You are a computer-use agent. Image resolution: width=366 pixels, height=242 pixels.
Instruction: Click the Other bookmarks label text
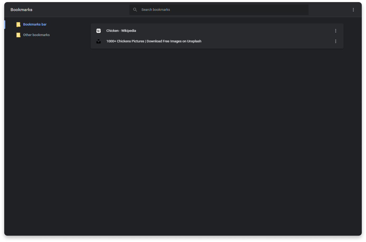pos(36,35)
